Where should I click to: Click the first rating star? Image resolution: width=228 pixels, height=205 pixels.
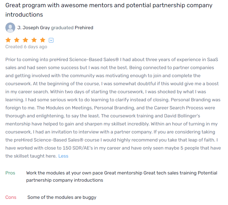[8, 40]
